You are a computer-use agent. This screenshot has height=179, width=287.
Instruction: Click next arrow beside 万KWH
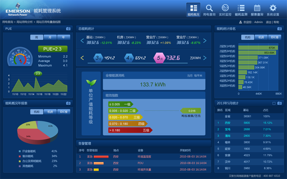coord(205,58)
